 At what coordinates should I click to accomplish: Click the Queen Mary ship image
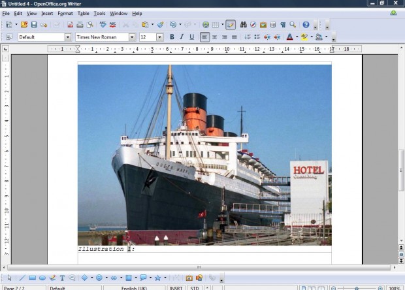pyautogui.click(x=204, y=154)
